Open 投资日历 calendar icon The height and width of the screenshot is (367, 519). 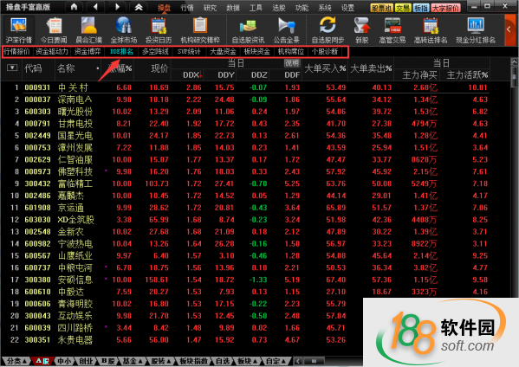pos(159,30)
